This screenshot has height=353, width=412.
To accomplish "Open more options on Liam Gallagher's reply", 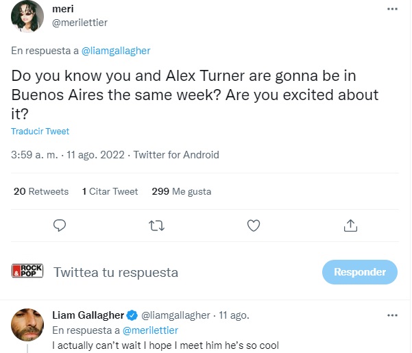I will click(392, 315).
